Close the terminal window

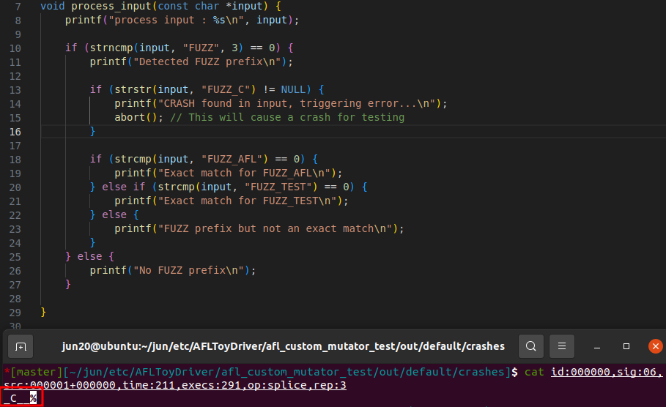[656, 346]
